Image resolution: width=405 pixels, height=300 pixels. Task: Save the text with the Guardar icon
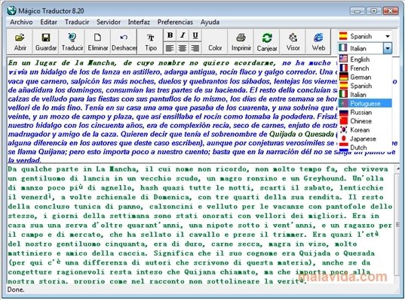[46, 41]
